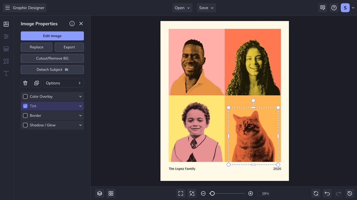This screenshot has height=200, width=357.
Task: Open the Templates sidebar icon
Action: [6, 49]
